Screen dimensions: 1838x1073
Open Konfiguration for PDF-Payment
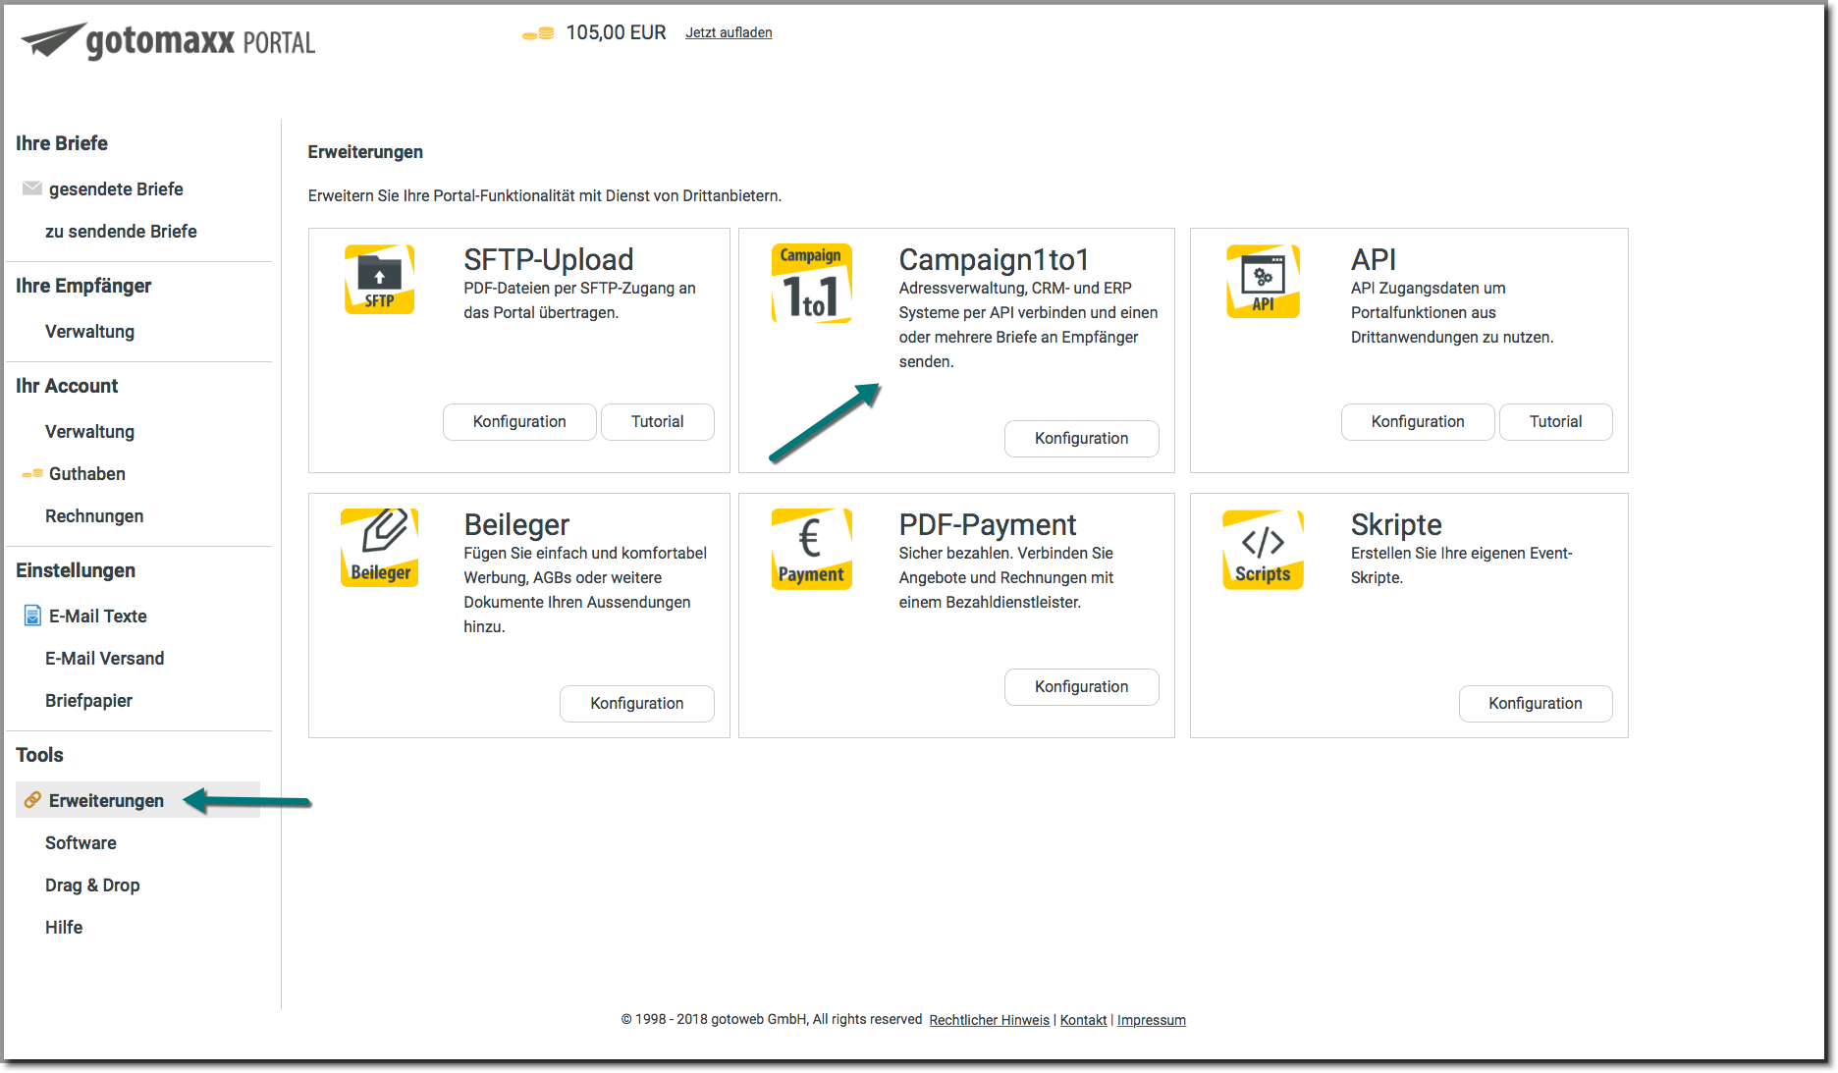1081,687
